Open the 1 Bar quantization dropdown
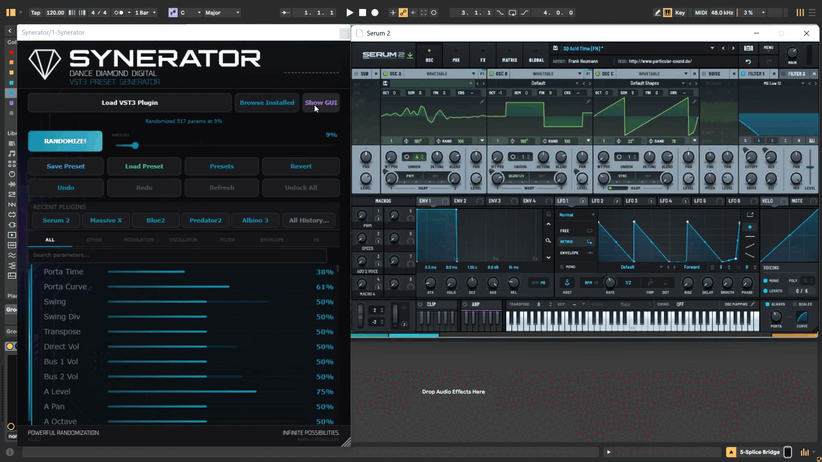This screenshot has height=462, width=822. pos(146,12)
